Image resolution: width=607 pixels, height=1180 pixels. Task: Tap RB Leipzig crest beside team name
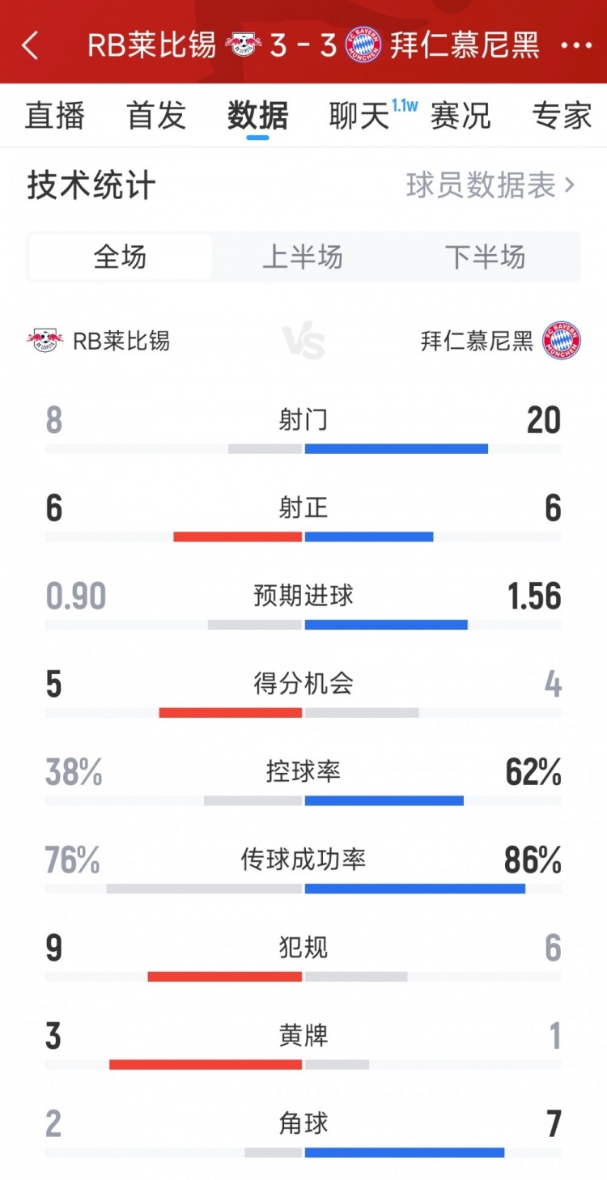click(x=45, y=341)
